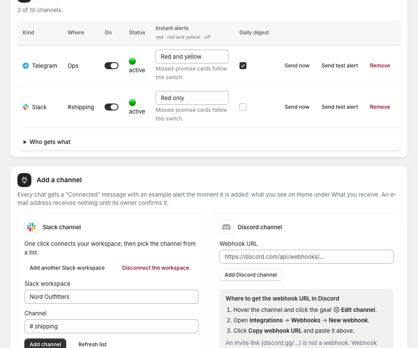
Task: Click the 'Add Discord channel' button
Action: [x=251, y=275]
